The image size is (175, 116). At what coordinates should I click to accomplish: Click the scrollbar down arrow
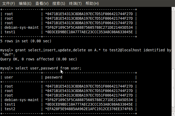click(173, 114)
